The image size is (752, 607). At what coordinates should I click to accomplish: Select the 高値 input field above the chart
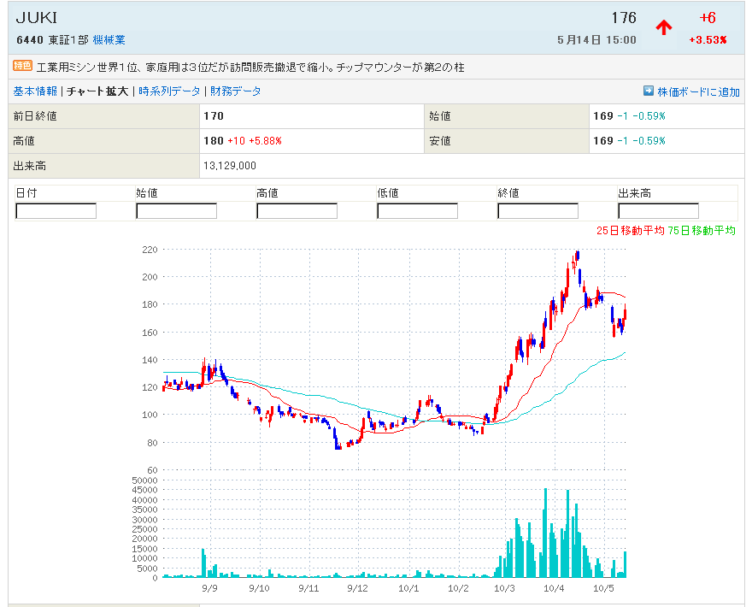click(x=297, y=211)
